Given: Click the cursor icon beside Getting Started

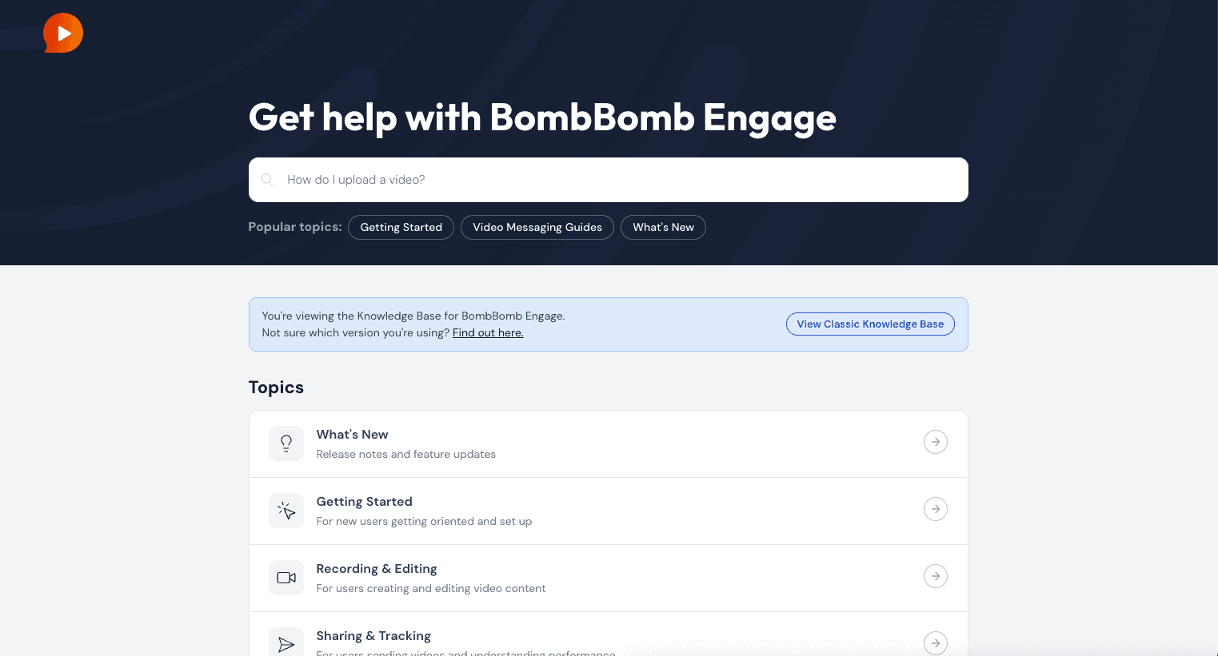Looking at the screenshot, I should point(286,511).
